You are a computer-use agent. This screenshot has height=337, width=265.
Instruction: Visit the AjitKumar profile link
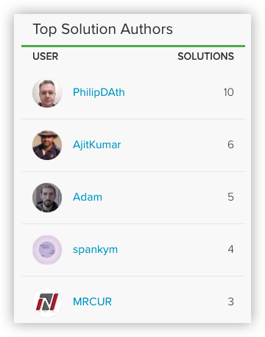(97, 145)
